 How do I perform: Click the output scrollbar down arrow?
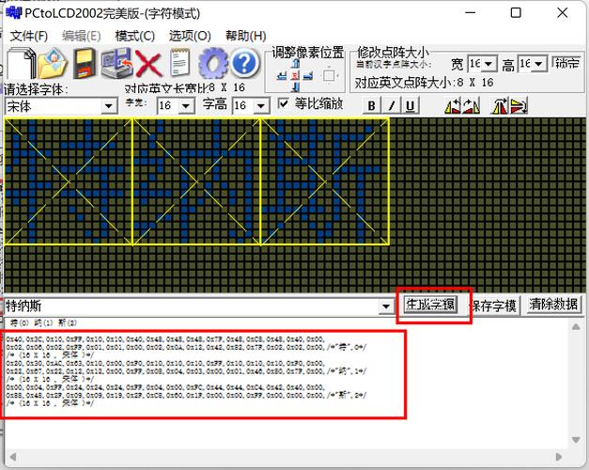pos(576,439)
